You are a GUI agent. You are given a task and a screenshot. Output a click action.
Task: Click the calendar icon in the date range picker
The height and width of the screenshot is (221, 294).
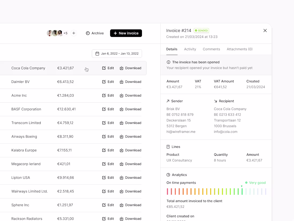click(x=97, y=54)
